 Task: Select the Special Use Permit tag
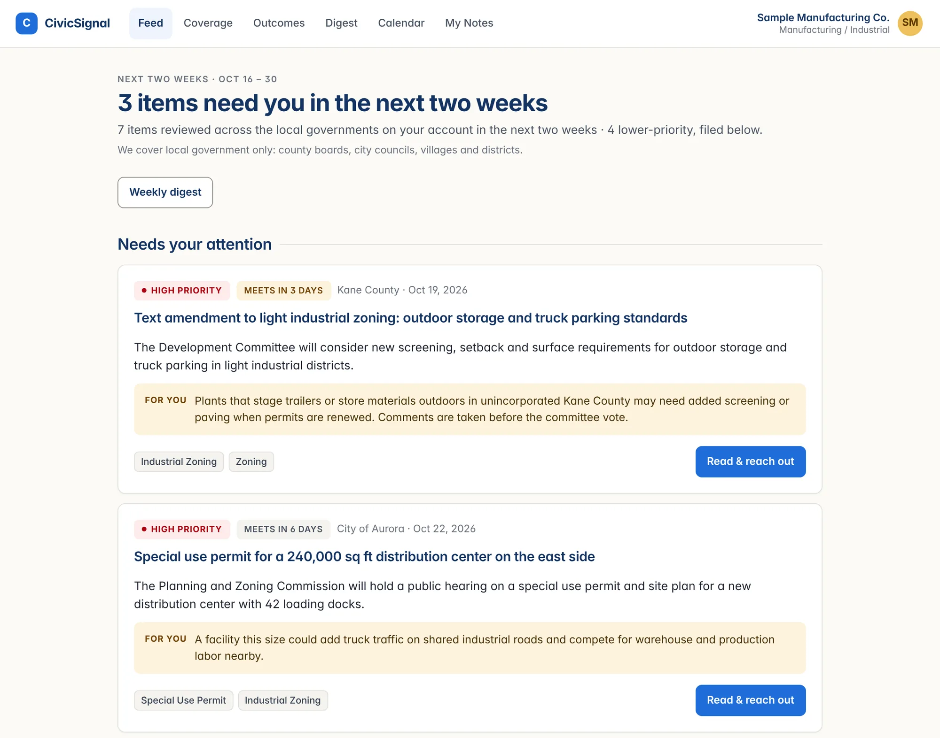(x=183, y=700)
